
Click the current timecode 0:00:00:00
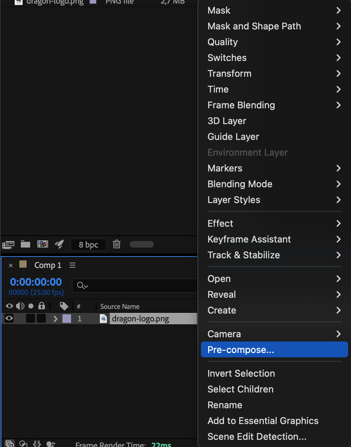point(36,282)
